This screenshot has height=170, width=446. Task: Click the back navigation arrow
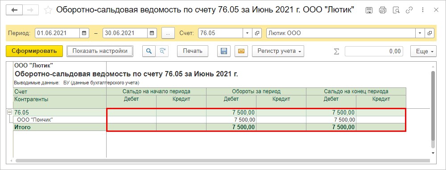point(14,10)
